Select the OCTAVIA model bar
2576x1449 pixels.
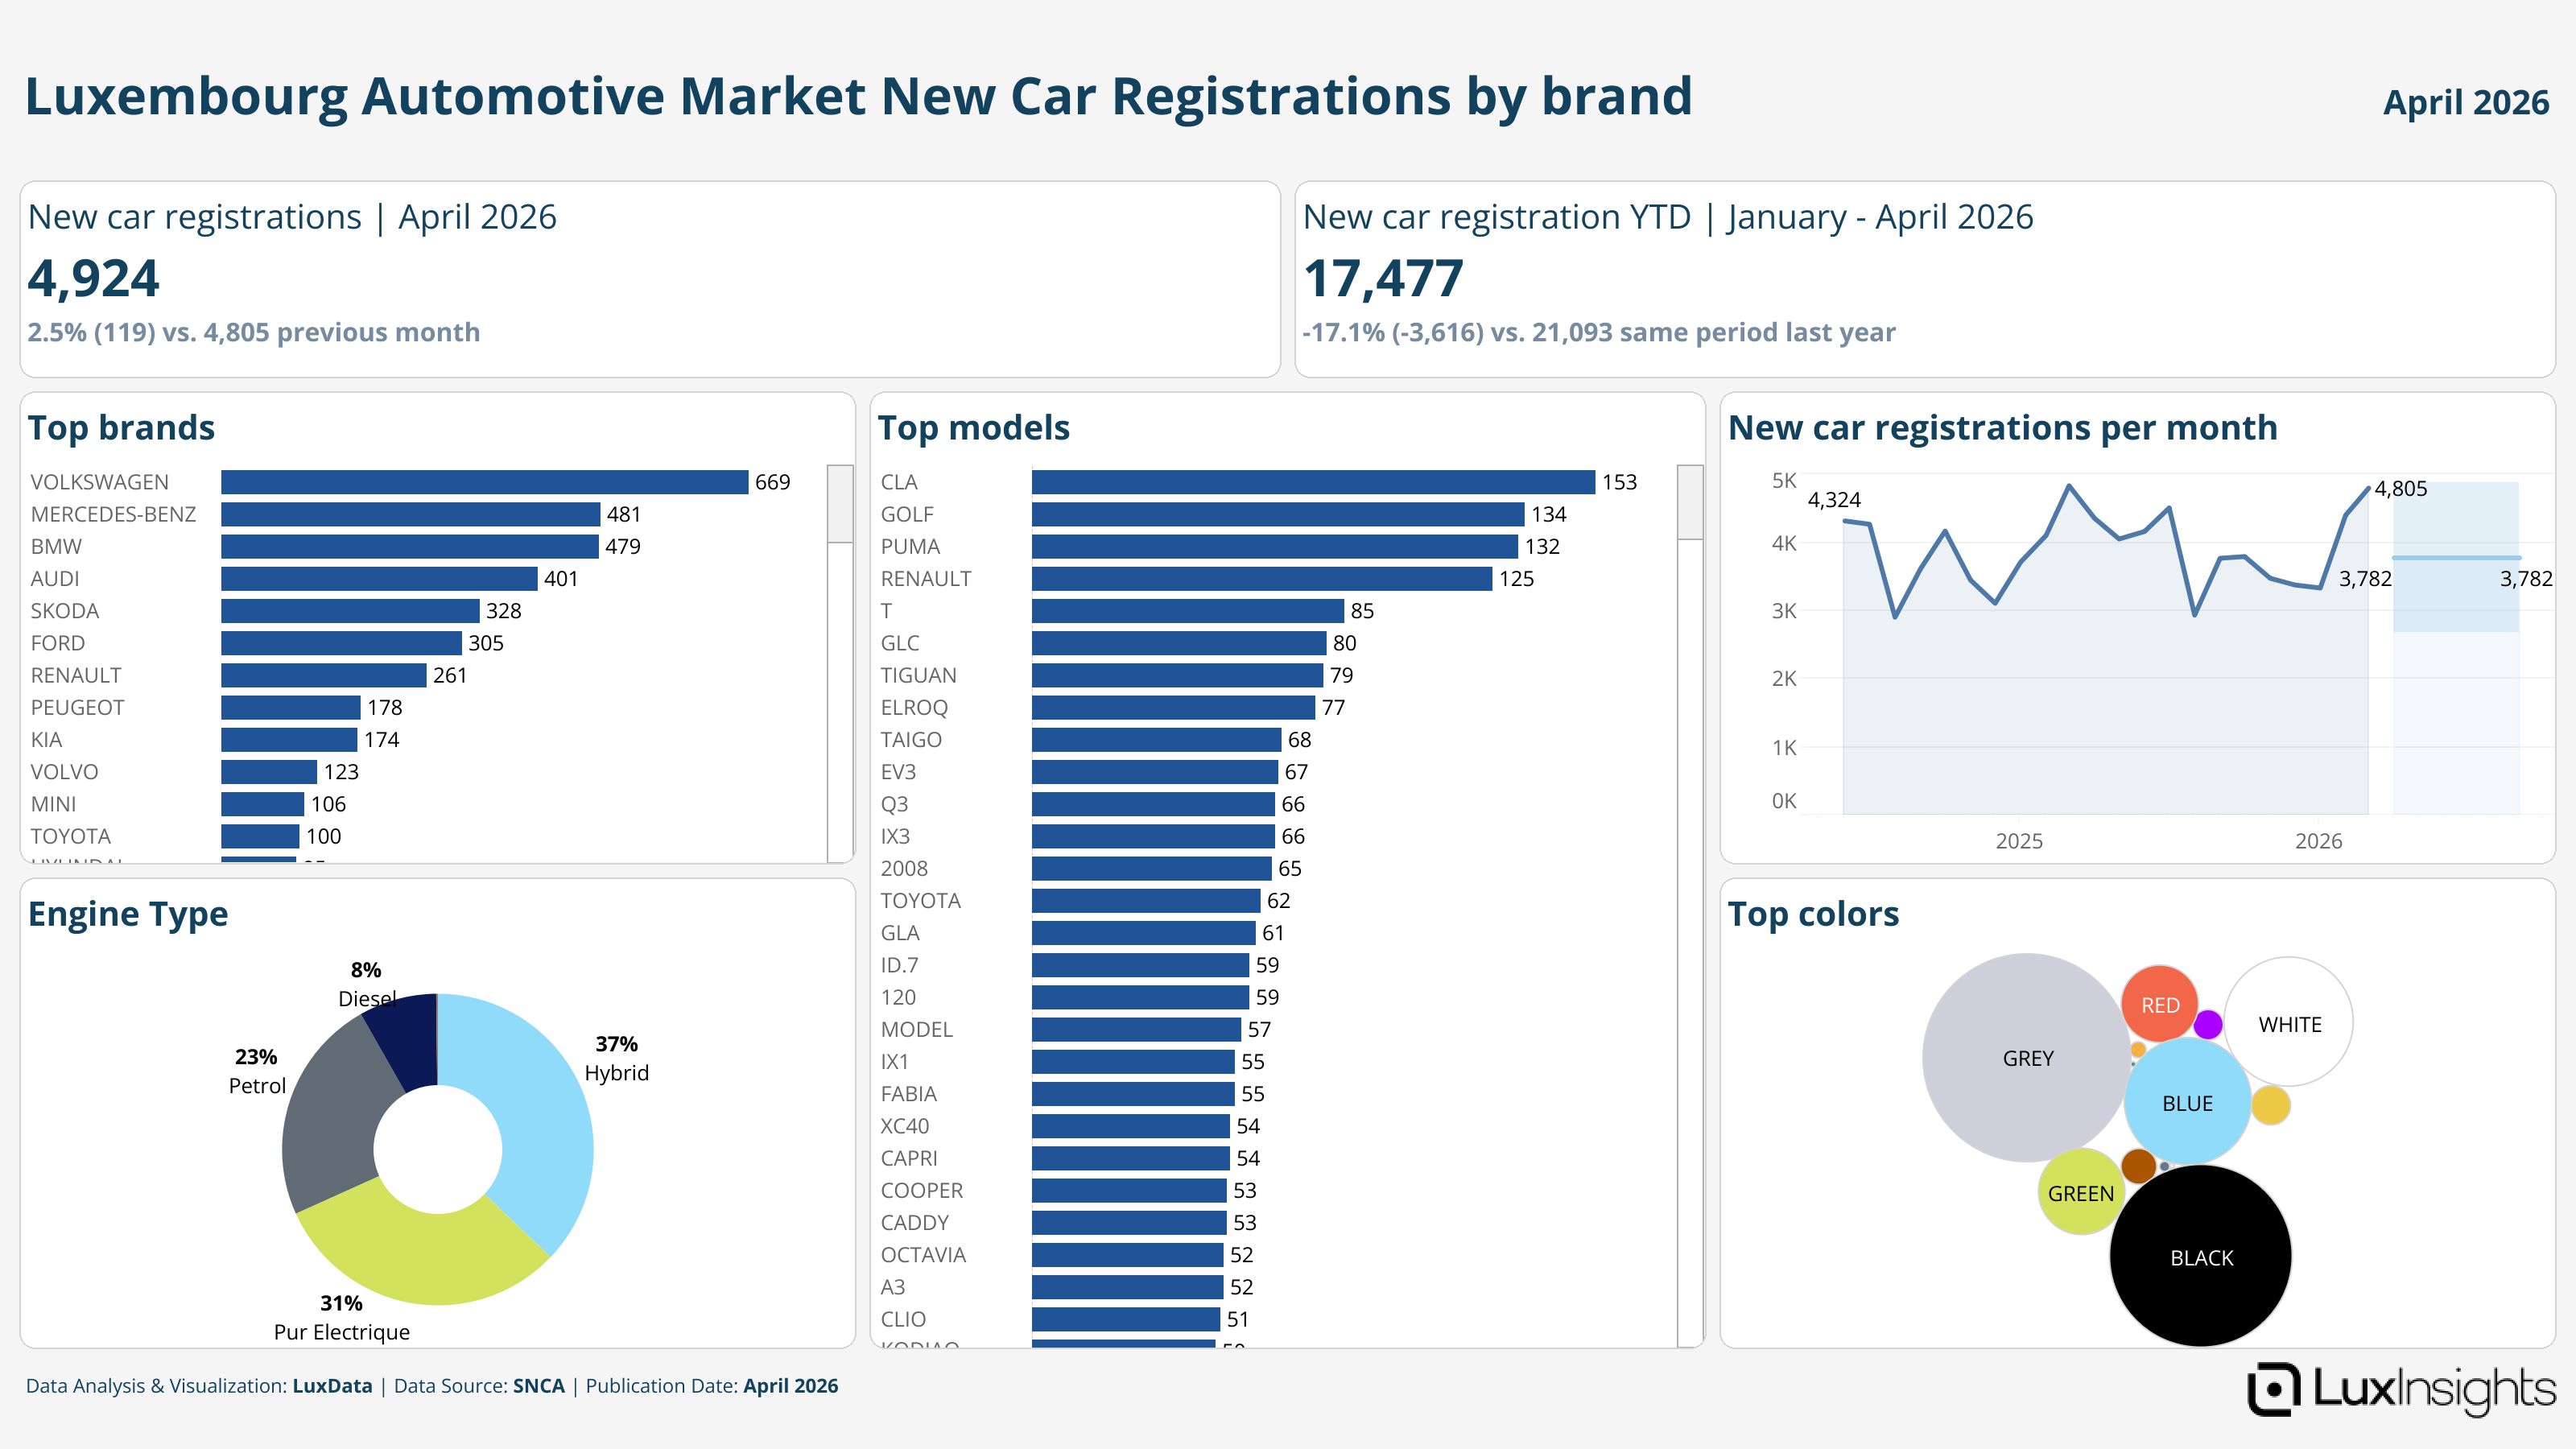1127,1255
